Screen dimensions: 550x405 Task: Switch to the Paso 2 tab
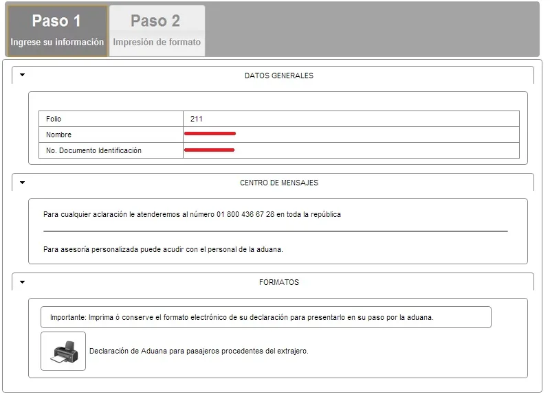pyautogui.click(x=156, y=29)
